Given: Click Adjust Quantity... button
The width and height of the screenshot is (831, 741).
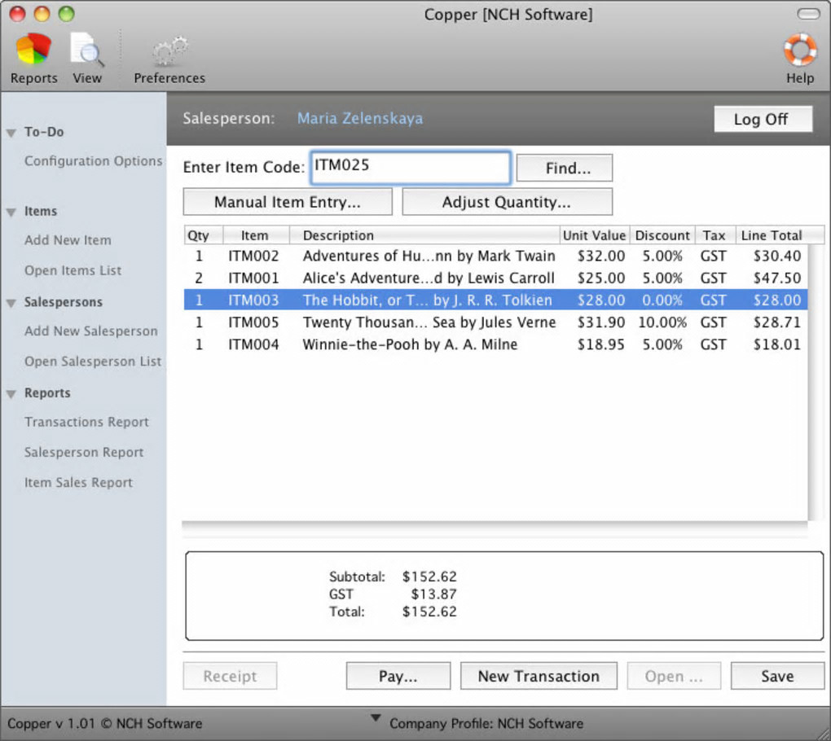Looking at the screenshot, I should [x=508, y=202].
